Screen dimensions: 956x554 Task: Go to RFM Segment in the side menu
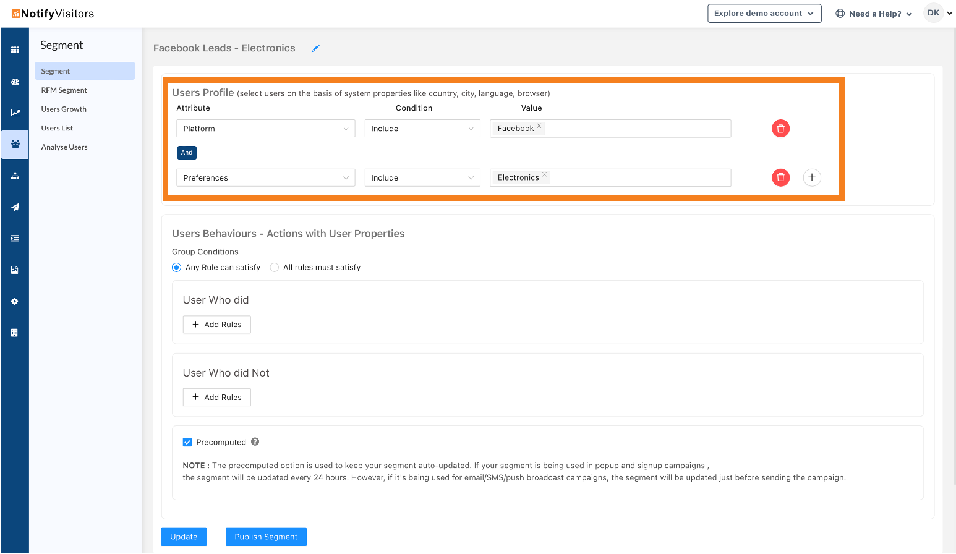click(x=64, y=90)
